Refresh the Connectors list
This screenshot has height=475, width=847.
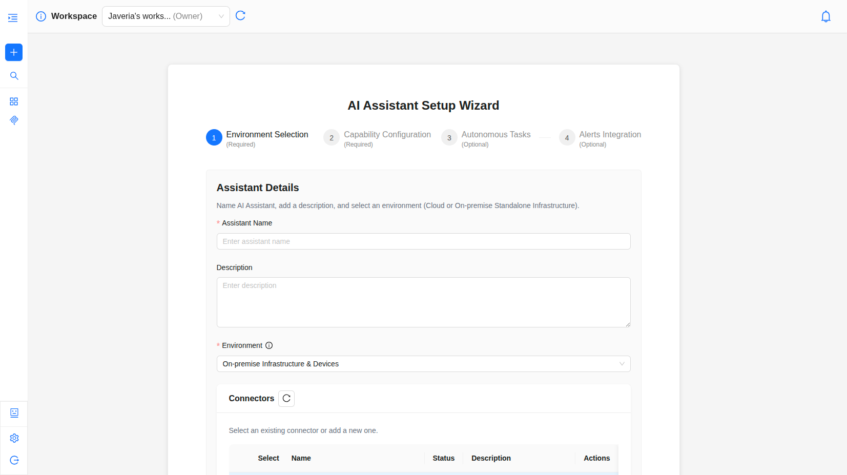coord(286,399)
